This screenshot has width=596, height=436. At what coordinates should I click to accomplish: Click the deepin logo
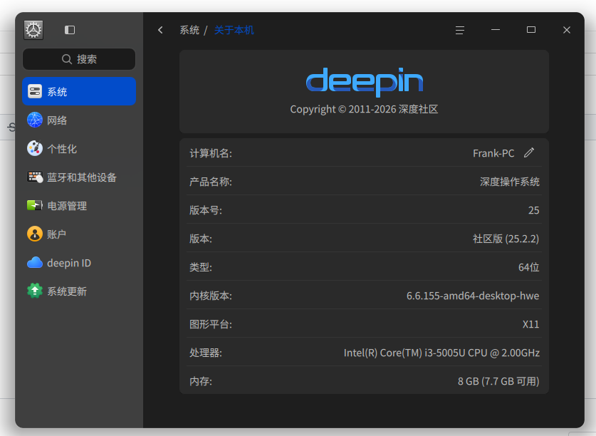coord(364,81)
